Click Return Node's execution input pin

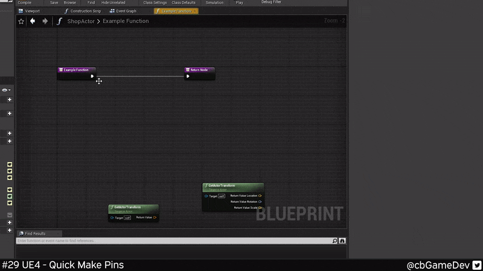188,76
